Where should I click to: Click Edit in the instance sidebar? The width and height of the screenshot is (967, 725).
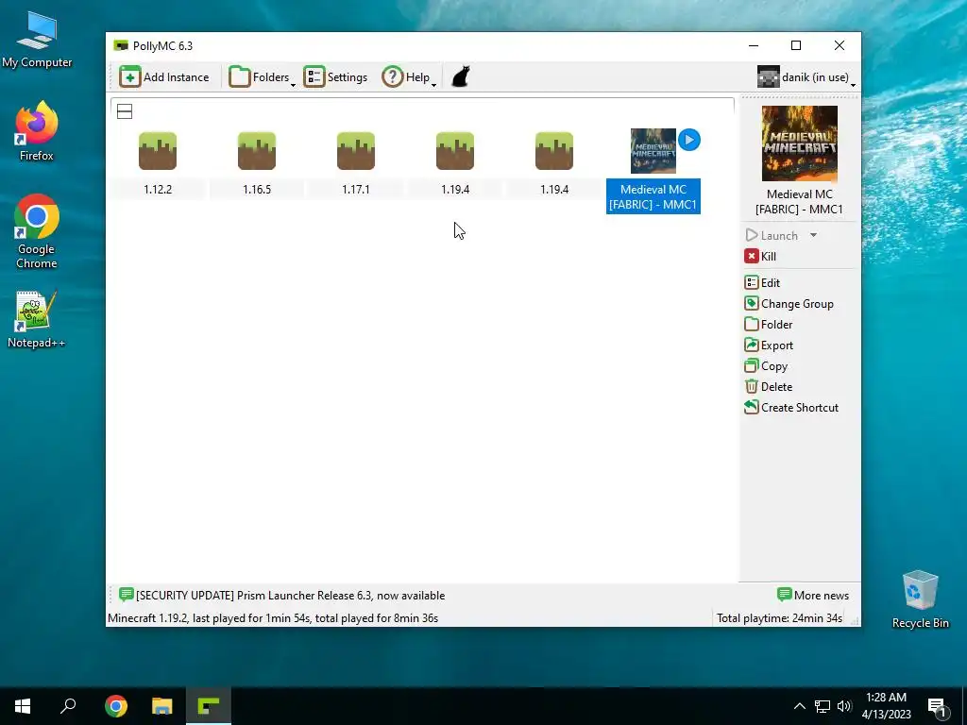click(762, 283)
